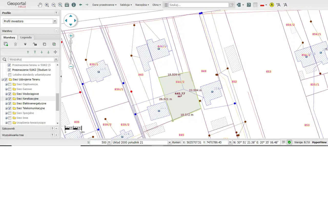Switch to the Legenda tab
The width and height of the screenshot is (328, 214).
coord(26,37)
